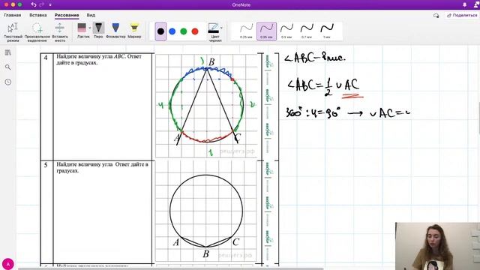Choose the Перо pen tool
The height and width of the screenshot is (270, 480).
(x=98, y=31)
